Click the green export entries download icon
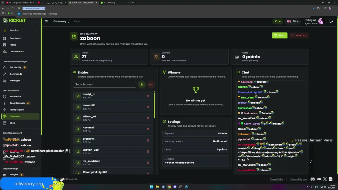This screenshot has height=190, width=338. coord(142,84)
